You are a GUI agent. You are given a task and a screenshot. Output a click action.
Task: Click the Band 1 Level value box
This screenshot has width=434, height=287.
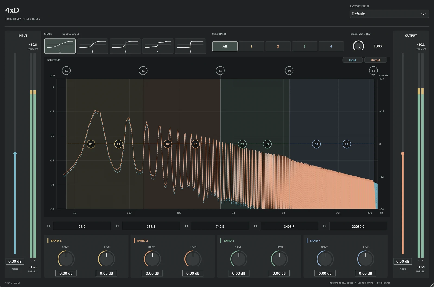pos(106,273)
